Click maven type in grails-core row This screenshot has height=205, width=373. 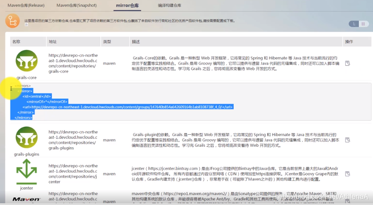[x=109, y=63]
